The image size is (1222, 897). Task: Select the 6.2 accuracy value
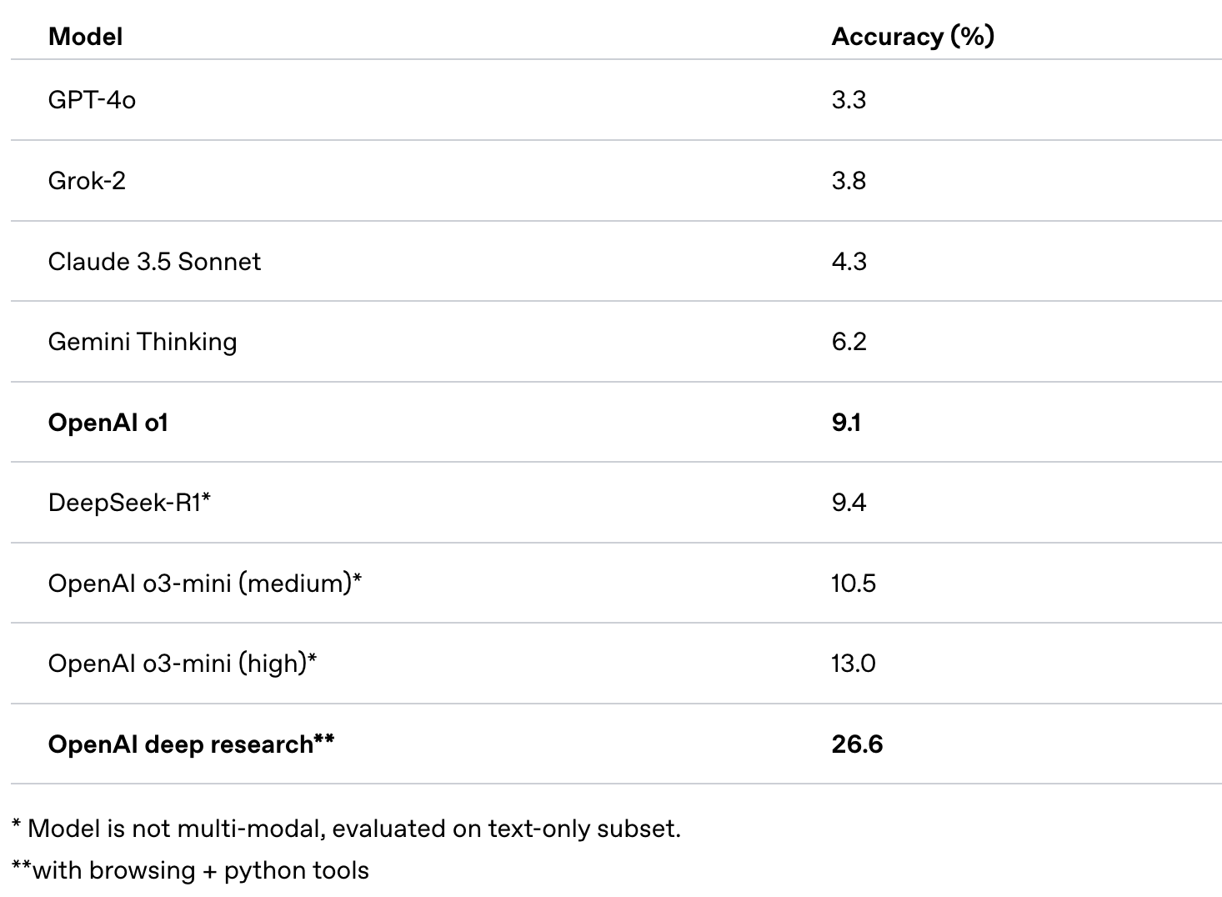[x=849, y=342]
